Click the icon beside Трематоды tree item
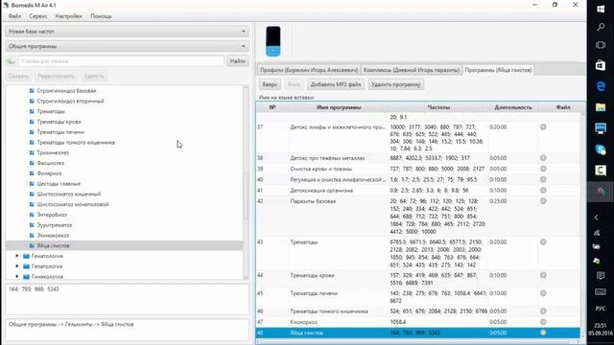 [x=32, y=111]
